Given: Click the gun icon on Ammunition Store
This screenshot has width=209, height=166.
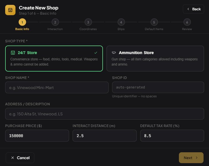Looking at the screenshot, I should tap(114, 53).
